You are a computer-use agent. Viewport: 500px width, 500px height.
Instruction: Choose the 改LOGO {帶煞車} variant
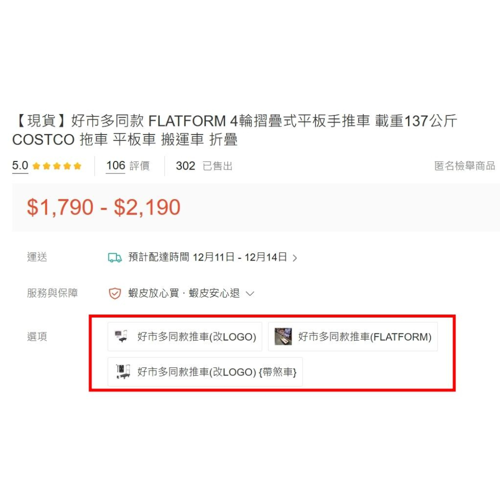216,372
